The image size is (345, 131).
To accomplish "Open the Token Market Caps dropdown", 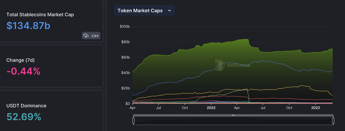I will click(x=144, y=11).
